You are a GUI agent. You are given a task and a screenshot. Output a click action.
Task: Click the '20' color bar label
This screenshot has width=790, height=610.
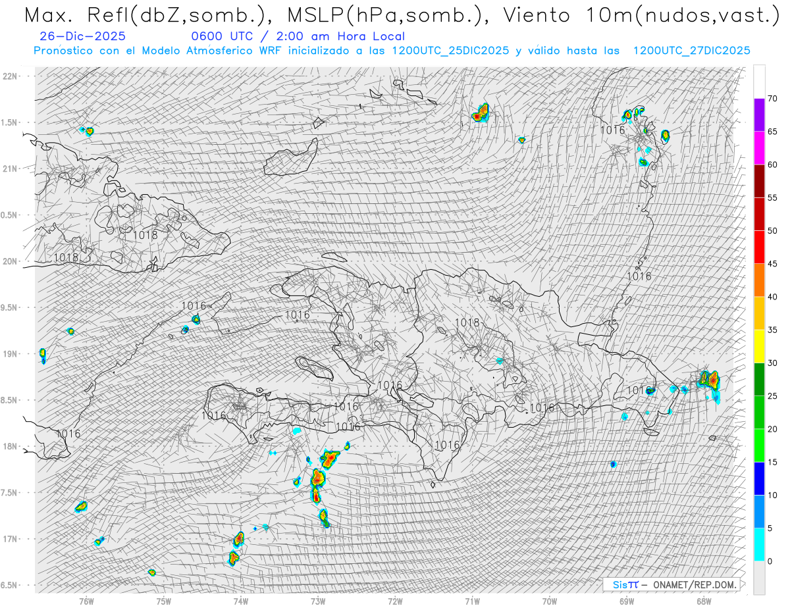(x=773, y=429)
